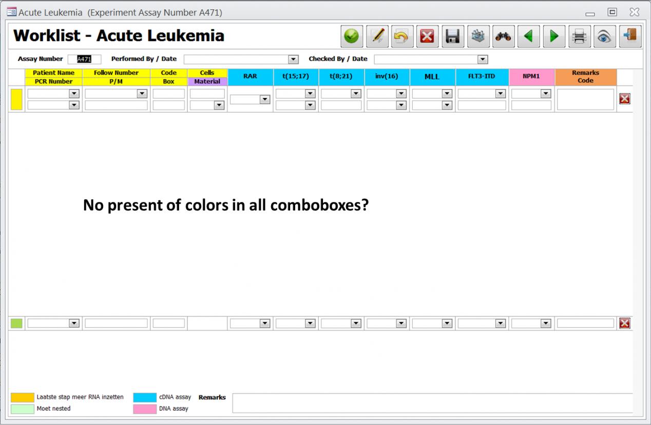
Task: Click the 'Patient Name' column header
Action: pyautogui.click(x=53, y=73)
